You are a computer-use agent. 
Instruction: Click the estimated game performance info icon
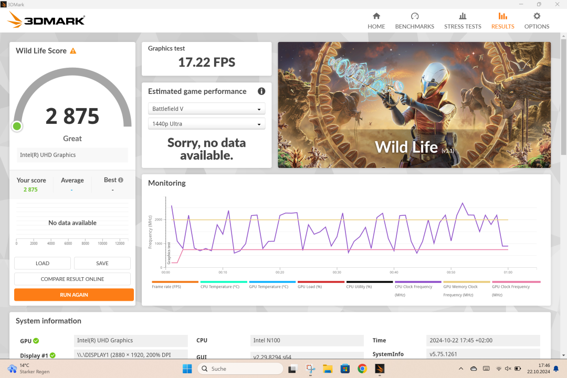(x=261, y=91)
